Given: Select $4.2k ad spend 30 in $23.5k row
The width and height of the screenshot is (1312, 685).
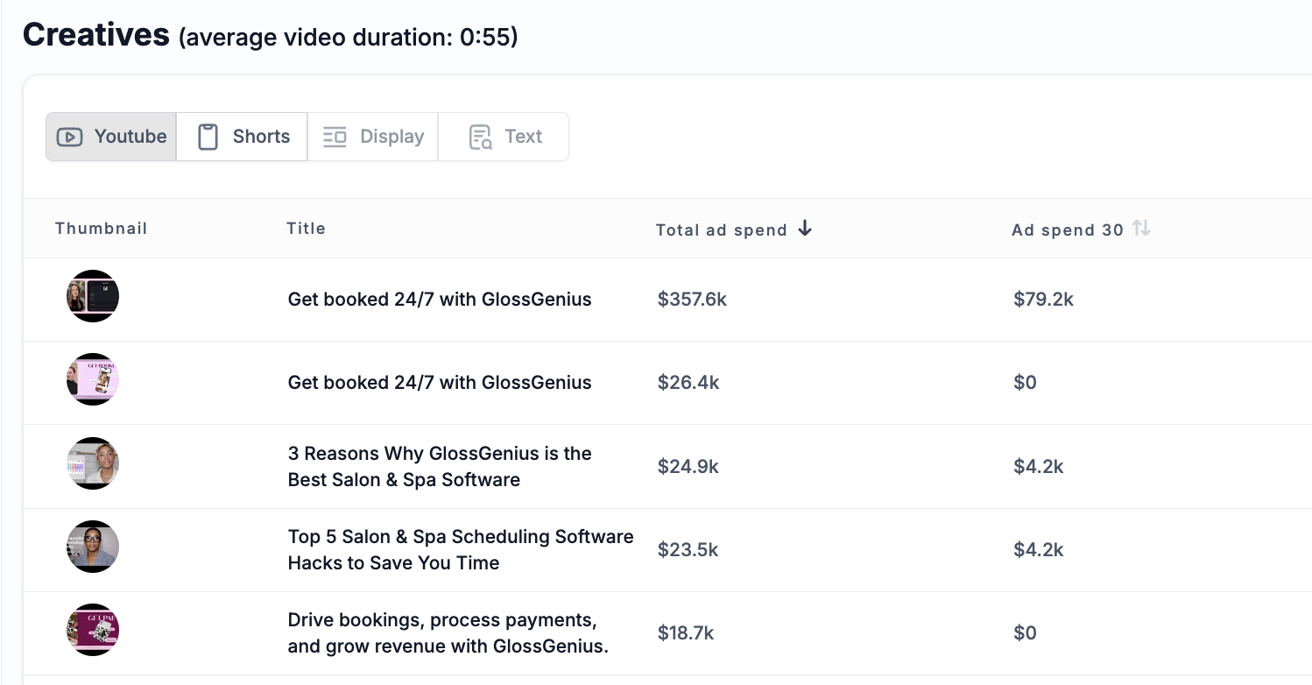Looking at the screenshot, I should [x=1039, y=550].
